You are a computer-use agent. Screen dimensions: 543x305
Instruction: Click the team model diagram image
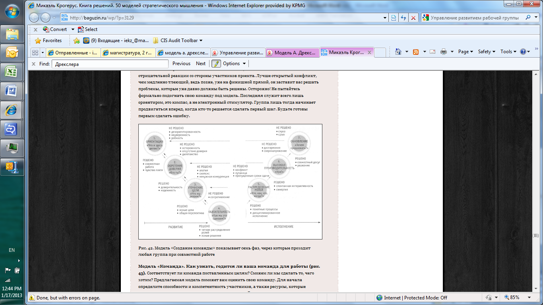230,181
